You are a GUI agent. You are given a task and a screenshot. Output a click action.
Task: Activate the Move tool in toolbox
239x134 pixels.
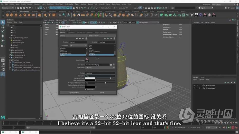coord(3,36)
